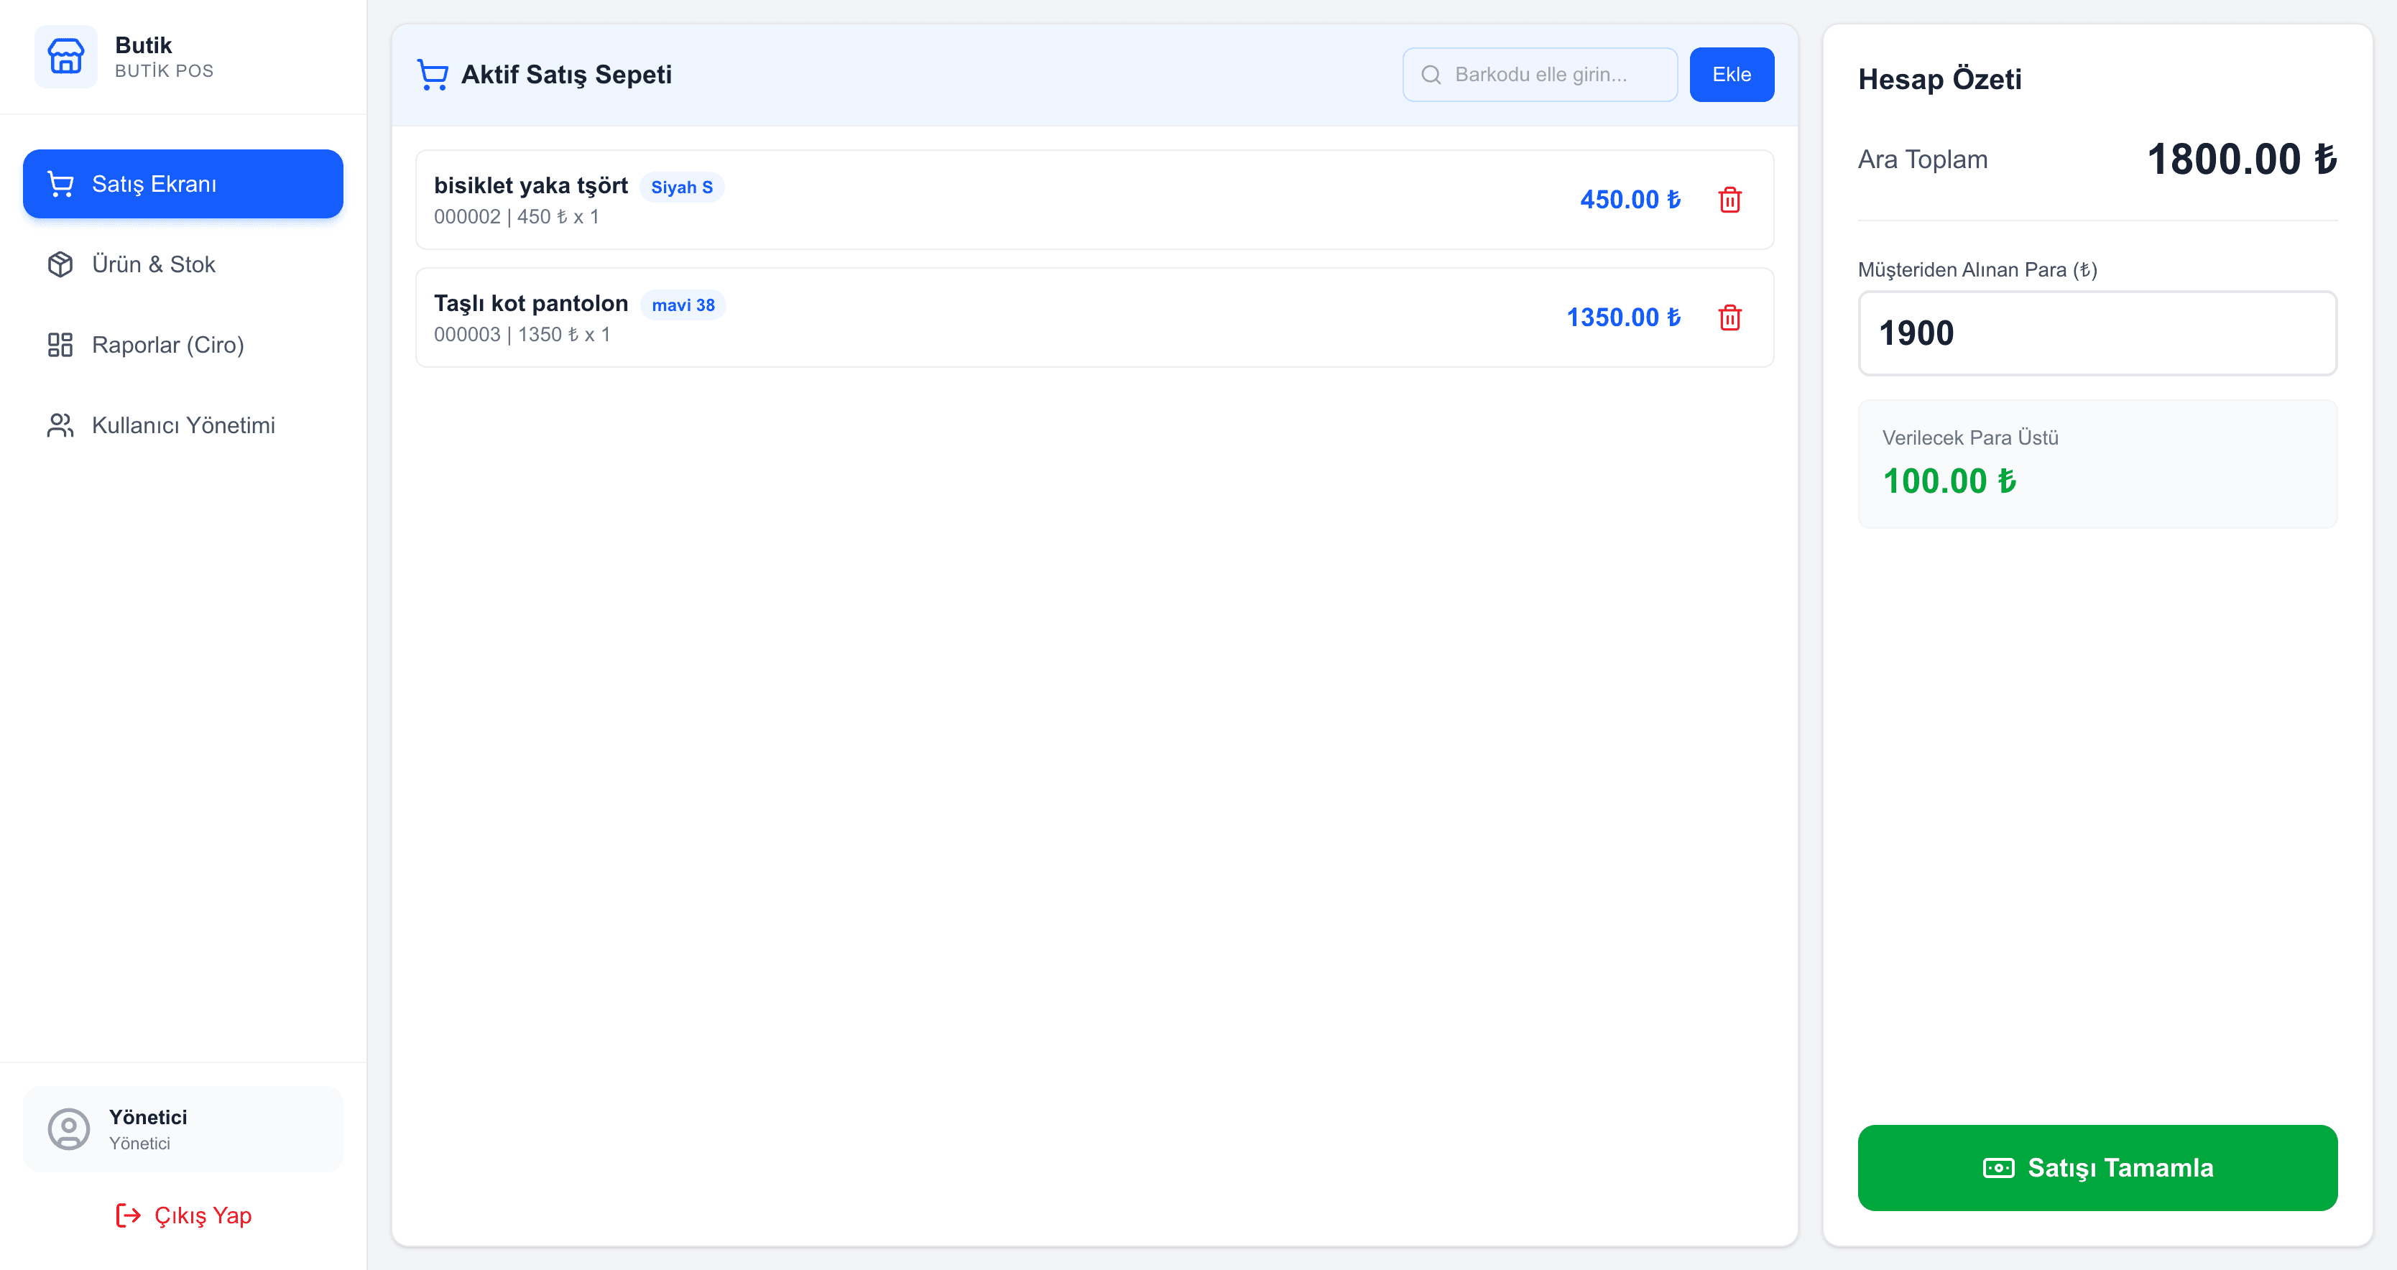Focus the Barkodu elle girin input
The width and height of the screenshot is (2397, 1270).
coord(1540,75)
